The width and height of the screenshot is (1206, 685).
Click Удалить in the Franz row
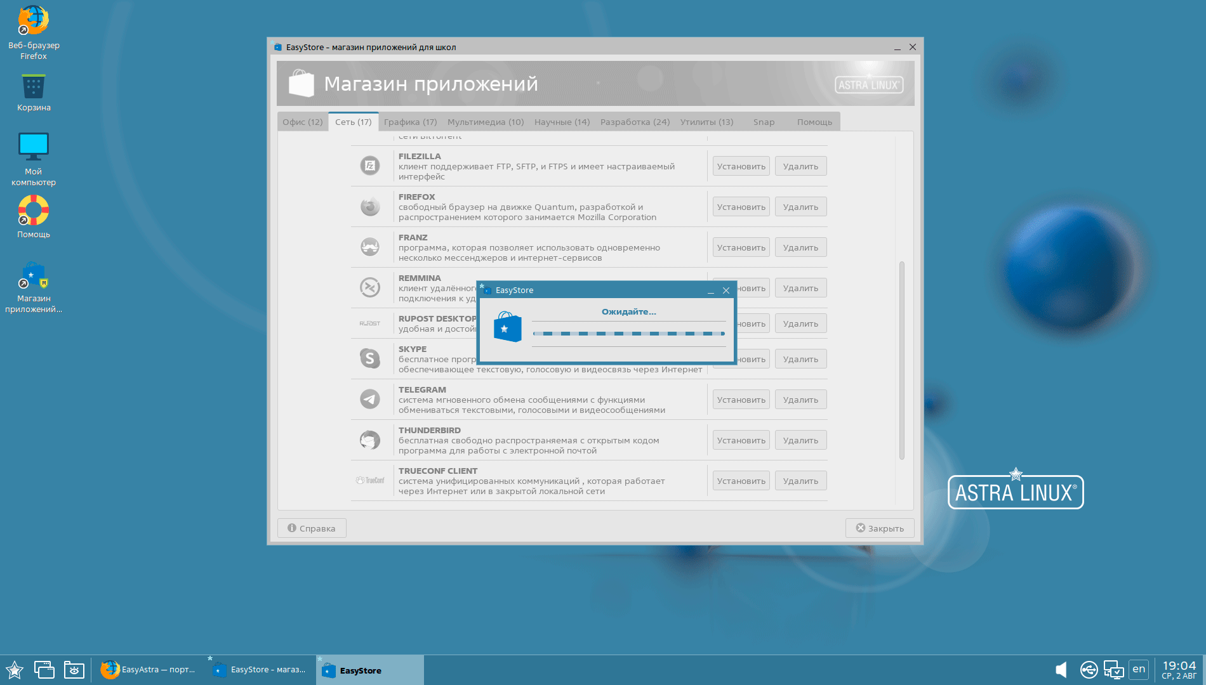tap(801, 247)
